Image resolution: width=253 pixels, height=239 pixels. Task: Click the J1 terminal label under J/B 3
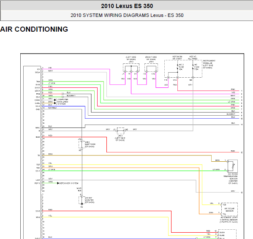point(123,74)
